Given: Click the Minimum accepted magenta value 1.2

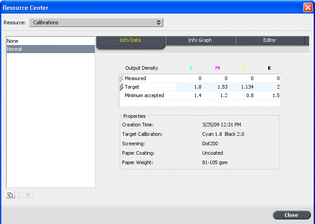Looking at the screenshot, I should click(224, 95).
